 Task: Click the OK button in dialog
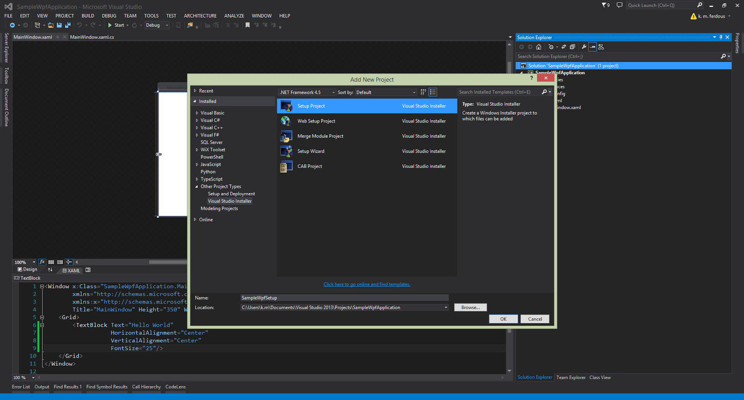(503, 319)
